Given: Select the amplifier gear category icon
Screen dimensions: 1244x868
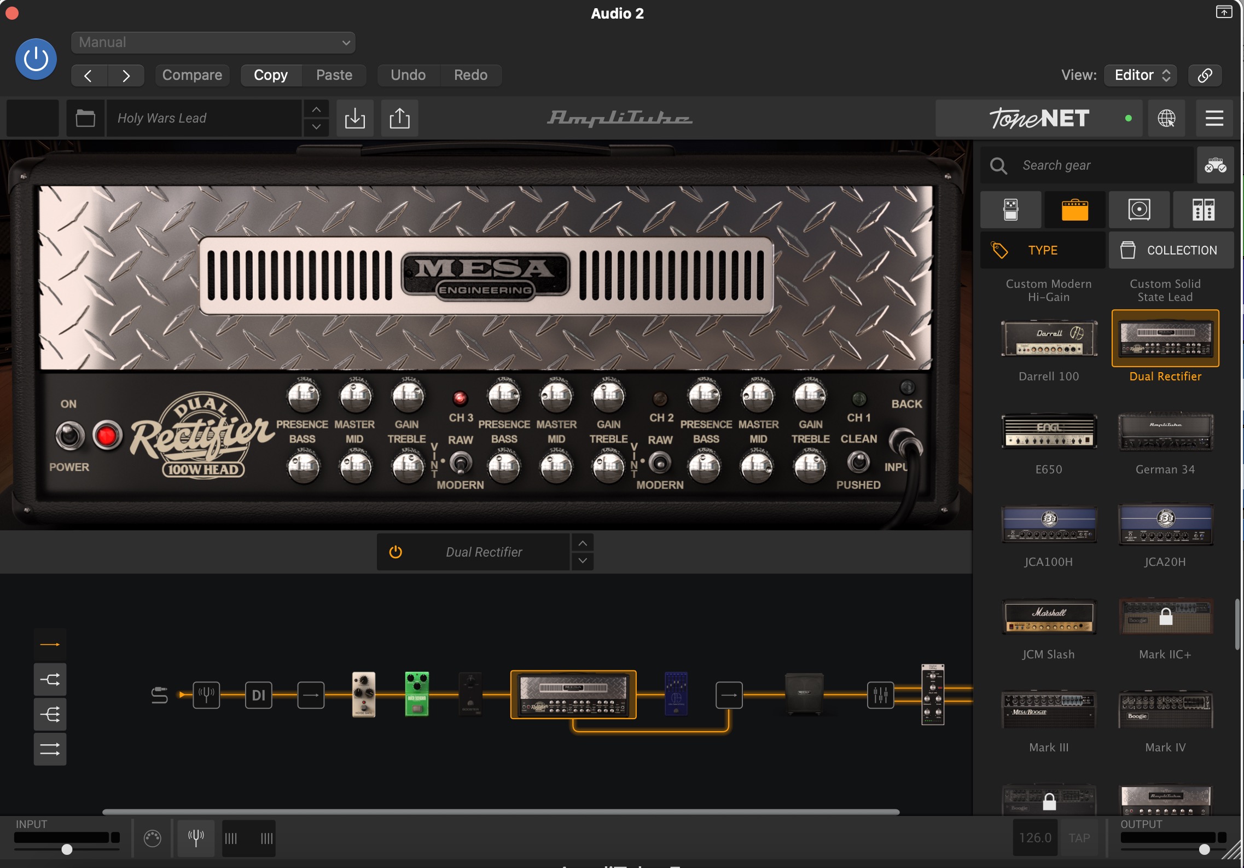Looking at the screenshot, I should (1075, 210).
